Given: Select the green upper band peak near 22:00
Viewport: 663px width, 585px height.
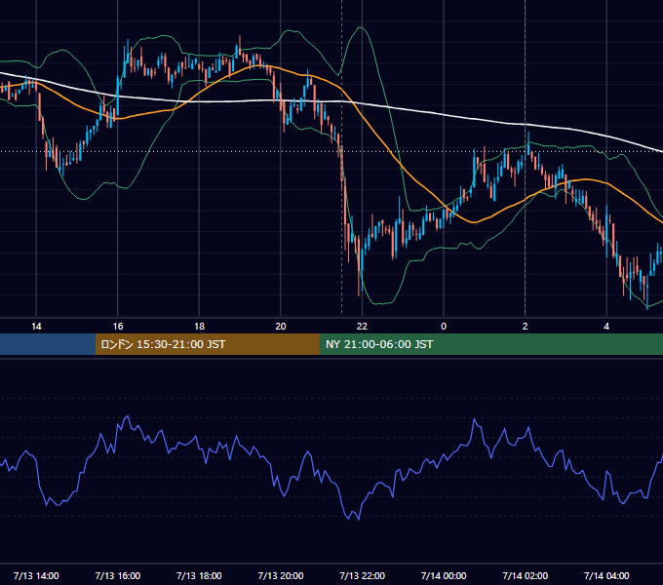Looking at the screenshot, I should pos(360,28).
